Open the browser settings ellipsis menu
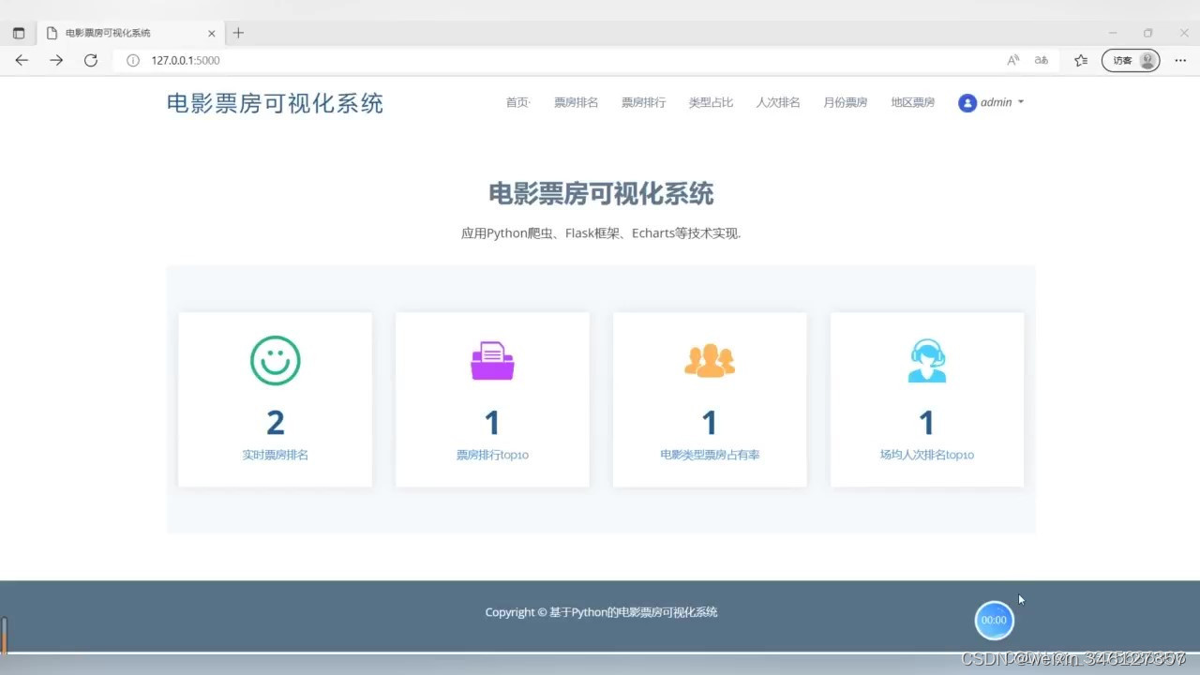 [x=1180, y=59]
